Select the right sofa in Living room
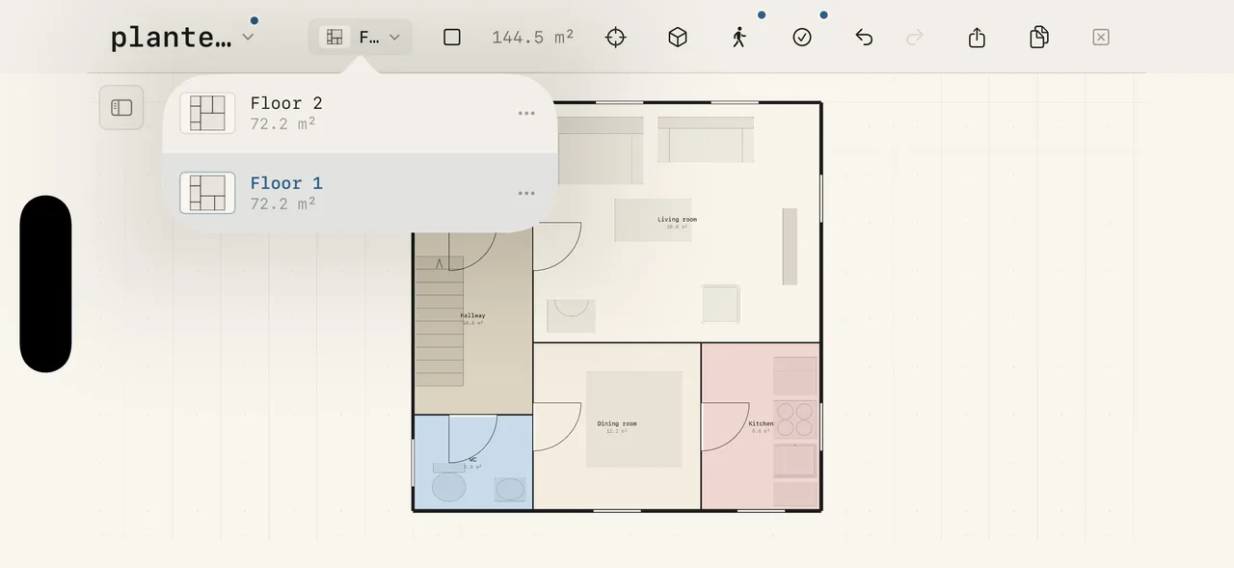1234x568 pixels. pyautogui.click(x=706, y=140)
